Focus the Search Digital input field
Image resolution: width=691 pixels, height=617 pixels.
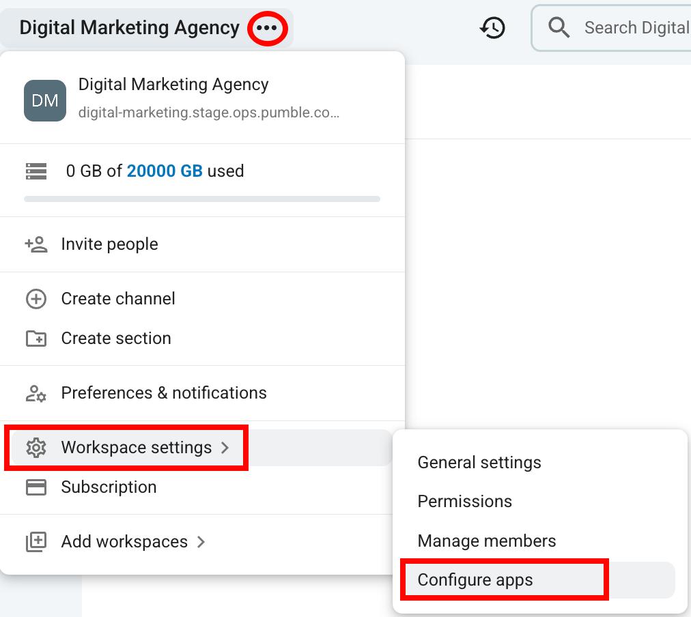[x=612, y=28]
